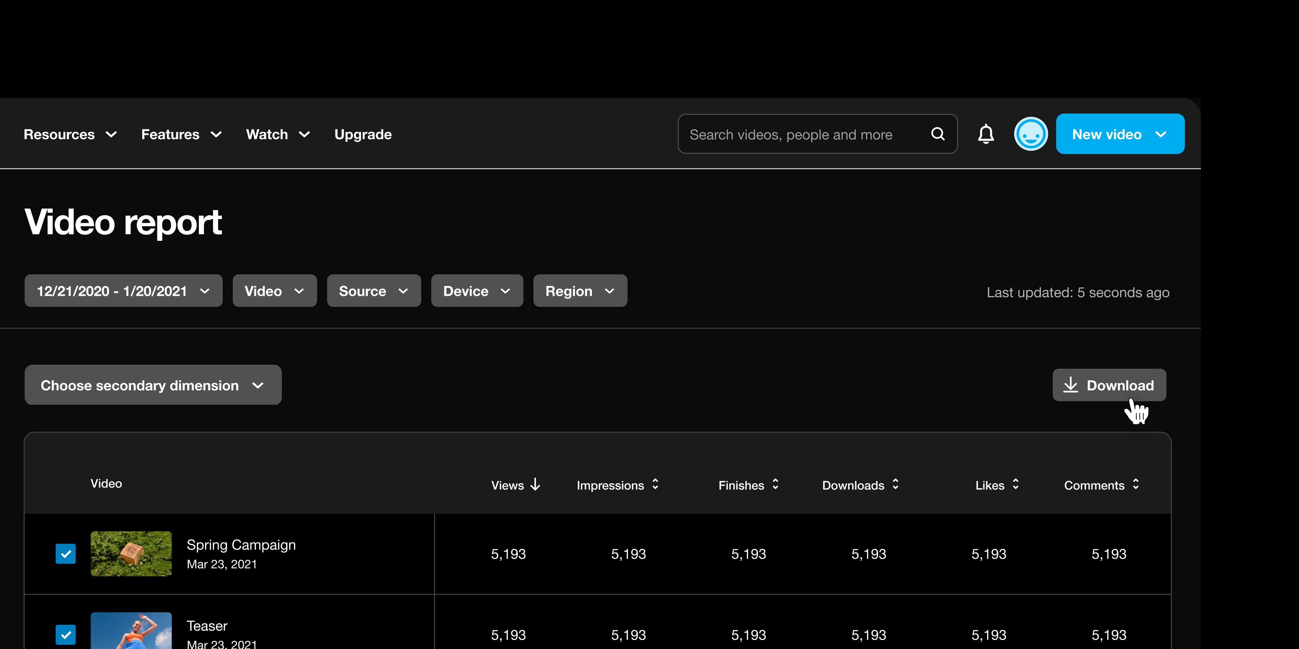
Task: Sort by the Finishes sort icon
Action: tap(775, 485)
